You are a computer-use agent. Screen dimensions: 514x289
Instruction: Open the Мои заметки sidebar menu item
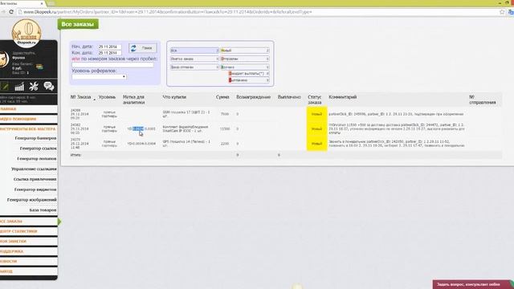[29, 241]
